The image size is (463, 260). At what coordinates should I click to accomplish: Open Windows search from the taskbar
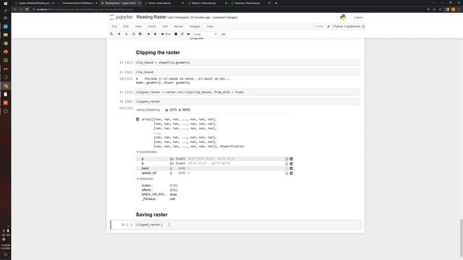[x=5, y=11]
